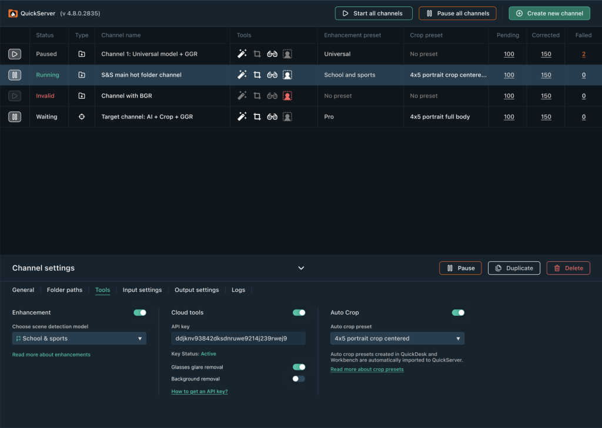Open the Output settings tab
Screen dimensions: 602x428
[x=196, y=290]
